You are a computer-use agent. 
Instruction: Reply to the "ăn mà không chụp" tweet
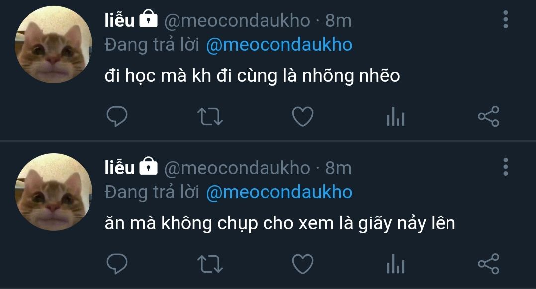pyautogui.click(x=117, y=264)
